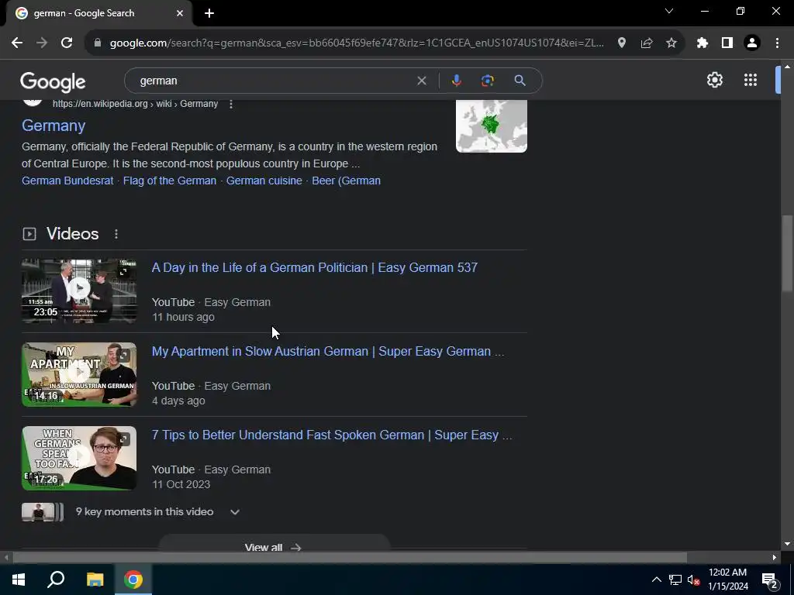Open the notification center
This screenshot has height=595, width=794.
(x=770, y=581)
